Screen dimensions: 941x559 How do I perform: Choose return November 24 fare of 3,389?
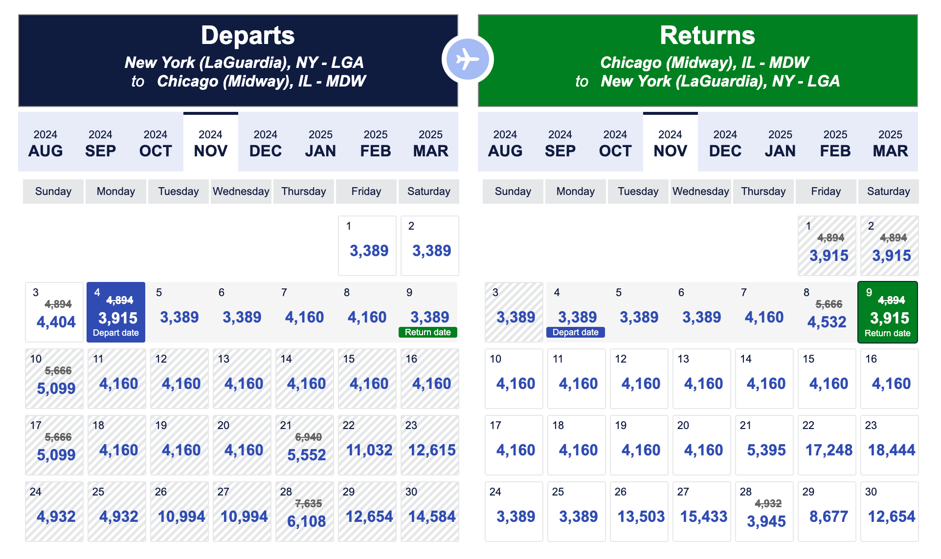coord(514,511)
